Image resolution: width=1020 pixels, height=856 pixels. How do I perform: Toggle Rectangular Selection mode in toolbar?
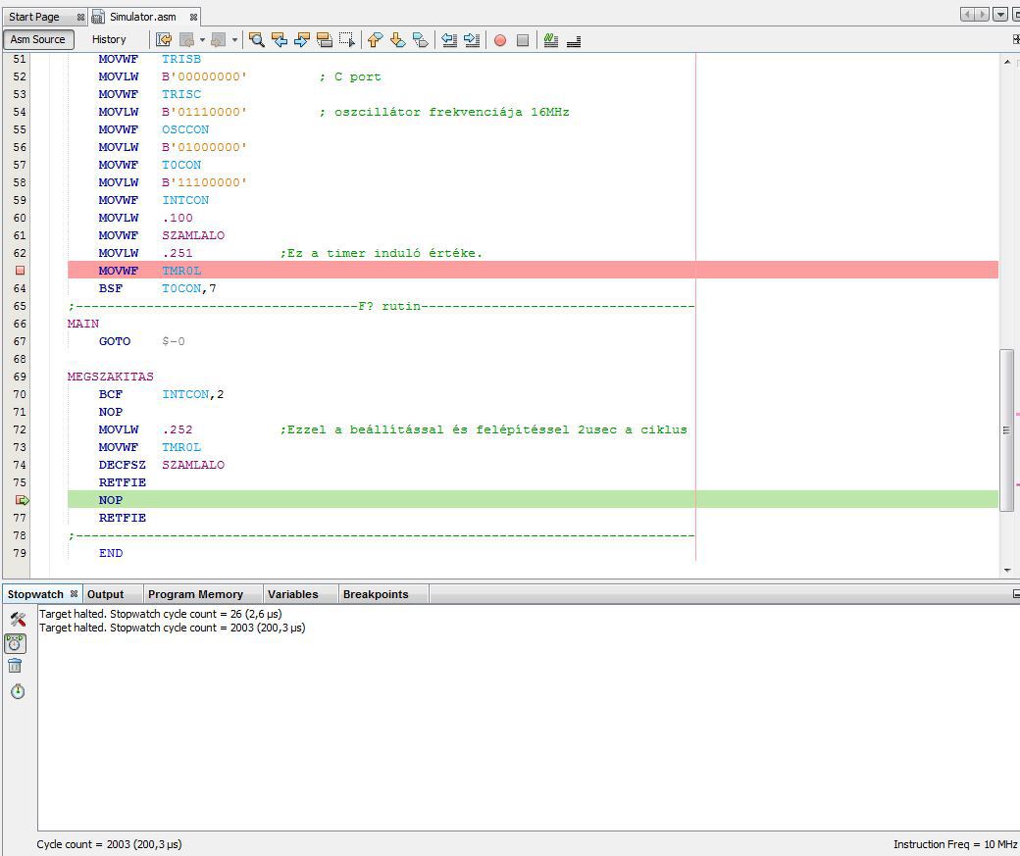click(x=347, y=40)
